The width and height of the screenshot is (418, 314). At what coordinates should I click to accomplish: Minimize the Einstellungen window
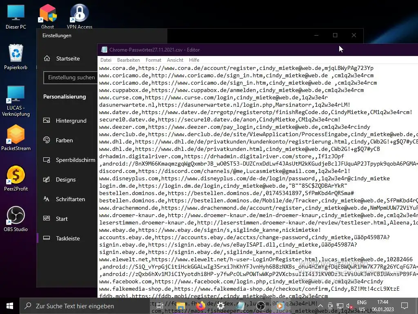tap(316, 35)
